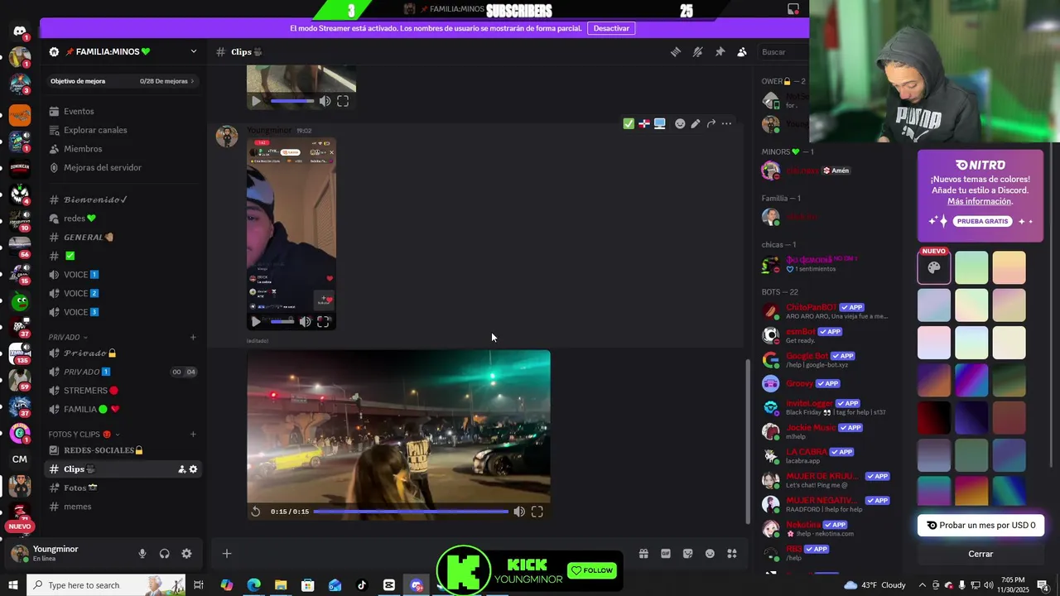Open sticker picker

point(687,554)
